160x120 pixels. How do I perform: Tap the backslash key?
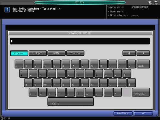(x=132, y=64)
